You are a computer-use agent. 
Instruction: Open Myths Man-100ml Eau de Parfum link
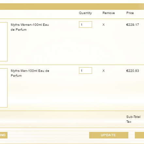click(30, 73)
